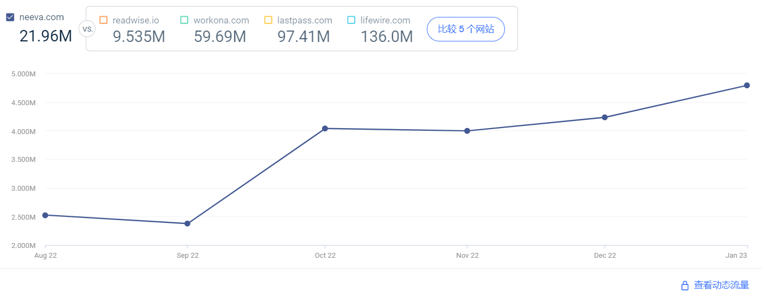Select the Jan 23 peak data point
Viewport: 762px width, 297px height.
(x=747, y=86)
